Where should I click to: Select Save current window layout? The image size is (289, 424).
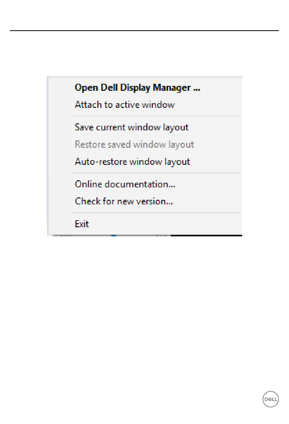(x=131, y=127)
